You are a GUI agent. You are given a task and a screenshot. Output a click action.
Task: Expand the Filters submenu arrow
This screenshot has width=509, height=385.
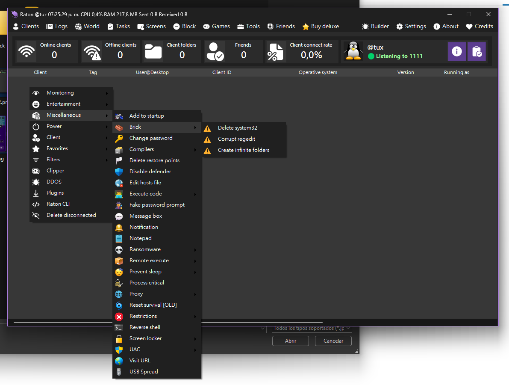pyautogui.click(x=107, y=160)
